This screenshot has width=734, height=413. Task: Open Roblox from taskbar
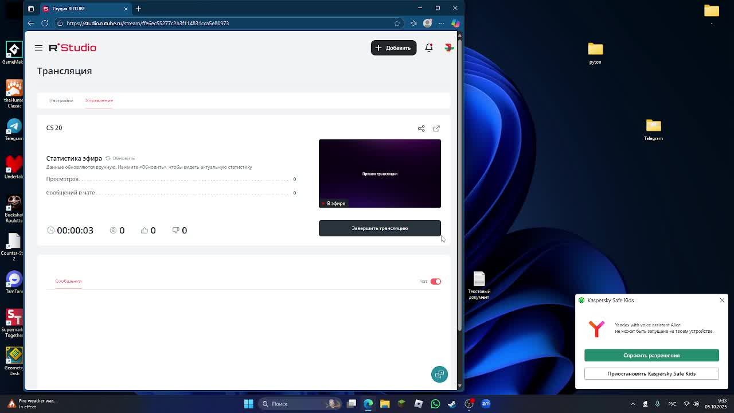tap(419, 404)
